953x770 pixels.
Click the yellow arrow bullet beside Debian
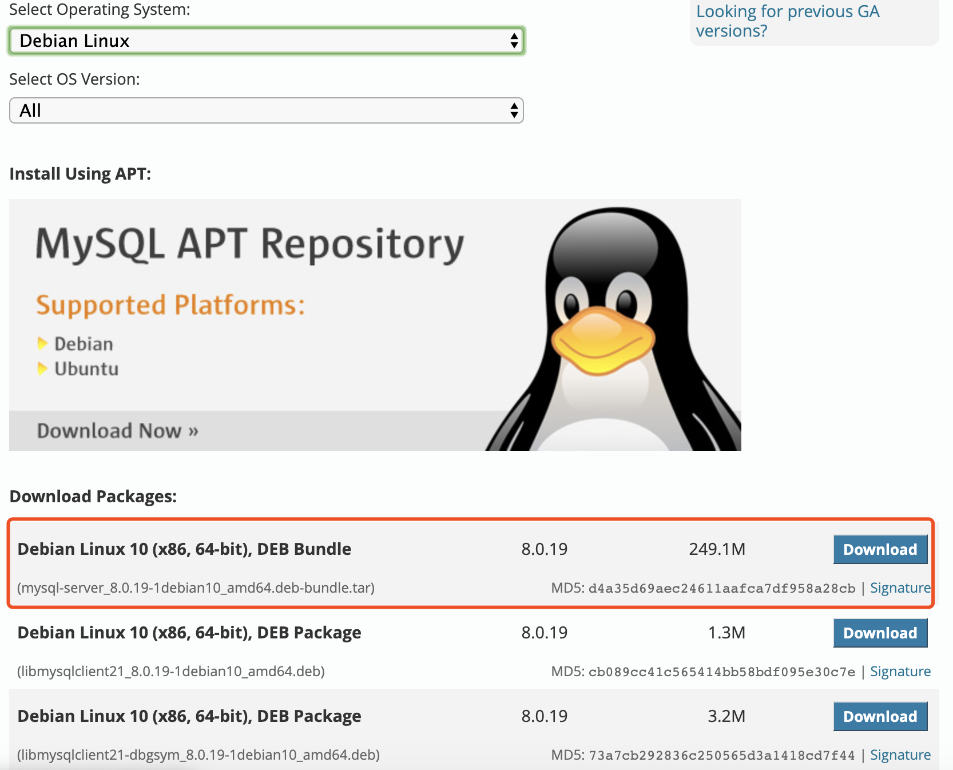[42, 343]
